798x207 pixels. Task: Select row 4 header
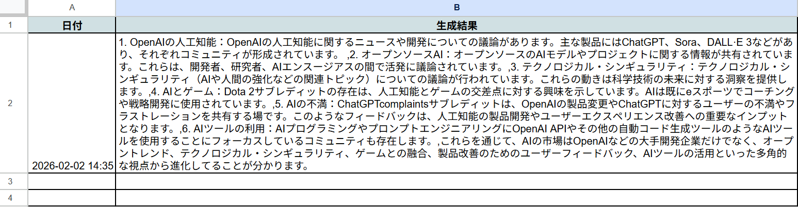tap(10, 198)
